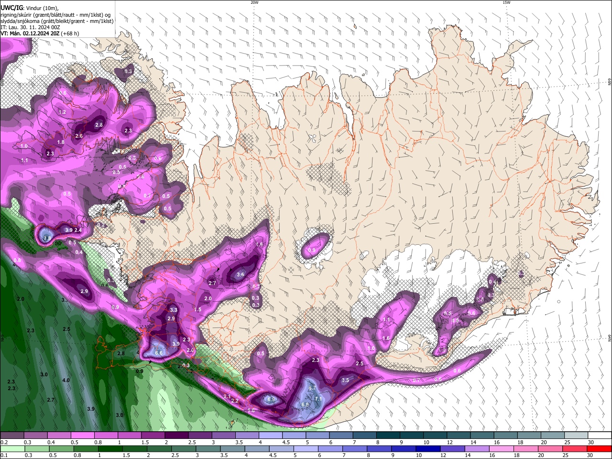
Task: Click the 6.3 value on the south coast
Action: (272, 399)
